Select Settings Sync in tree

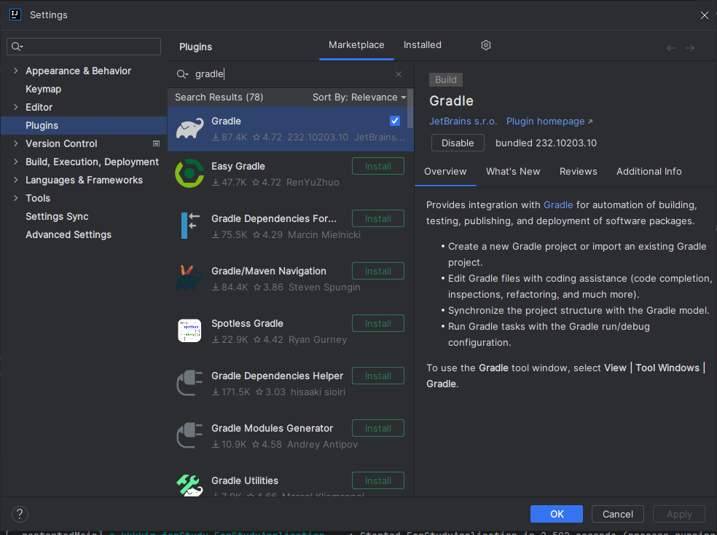pos(57,216)
